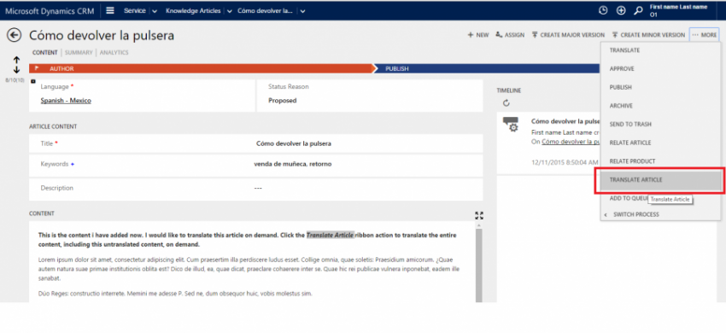Go to Knowledge Articles in navigation bar
Viewport: 726px width, 333px height.
point(193,10)
